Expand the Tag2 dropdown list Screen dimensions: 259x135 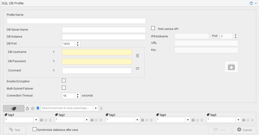click(87, 120)
